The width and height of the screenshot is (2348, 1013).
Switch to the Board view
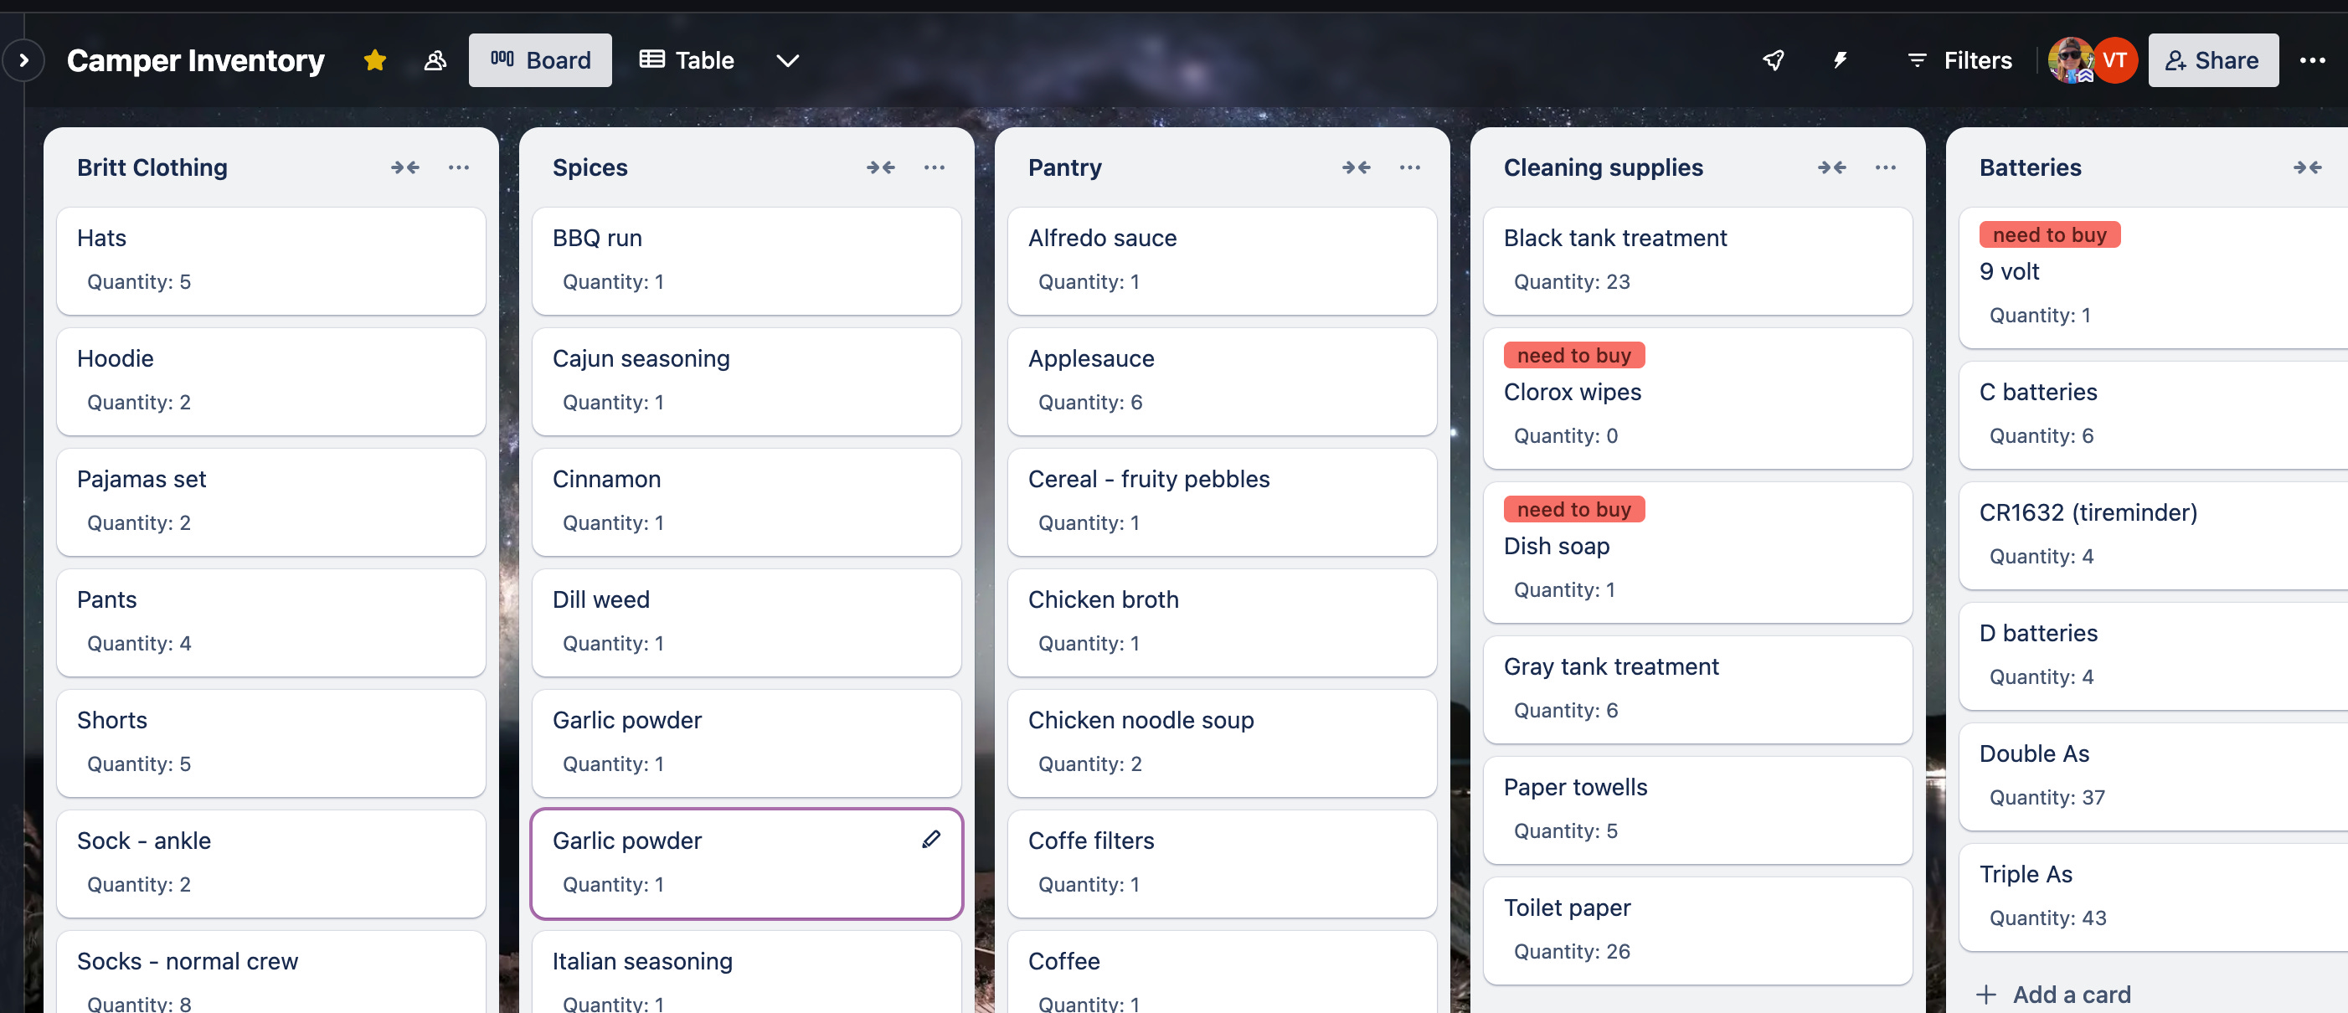539,60
